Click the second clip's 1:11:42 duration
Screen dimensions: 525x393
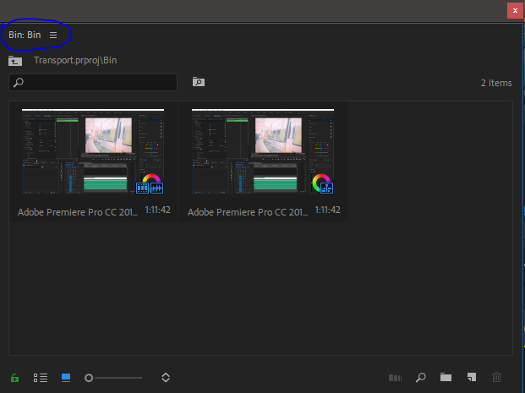coord(327,210)
